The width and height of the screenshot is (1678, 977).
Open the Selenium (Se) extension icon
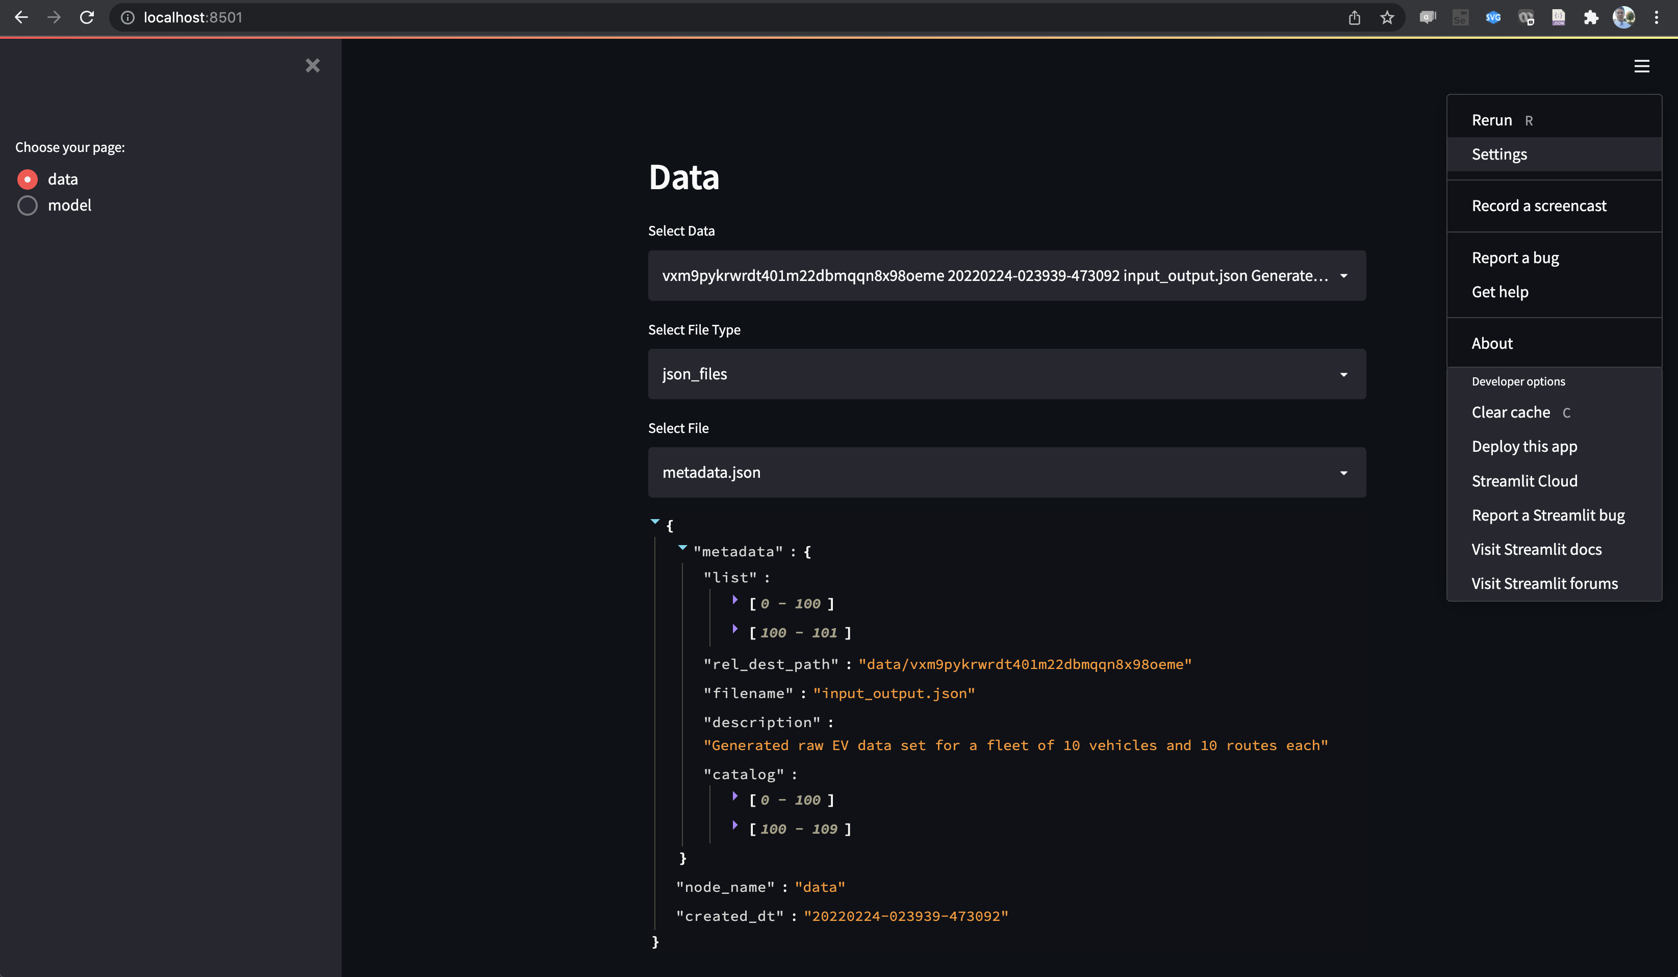click(x=1460, y=17)
